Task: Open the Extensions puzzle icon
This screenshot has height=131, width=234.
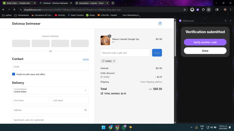Action: coord(203,10)
